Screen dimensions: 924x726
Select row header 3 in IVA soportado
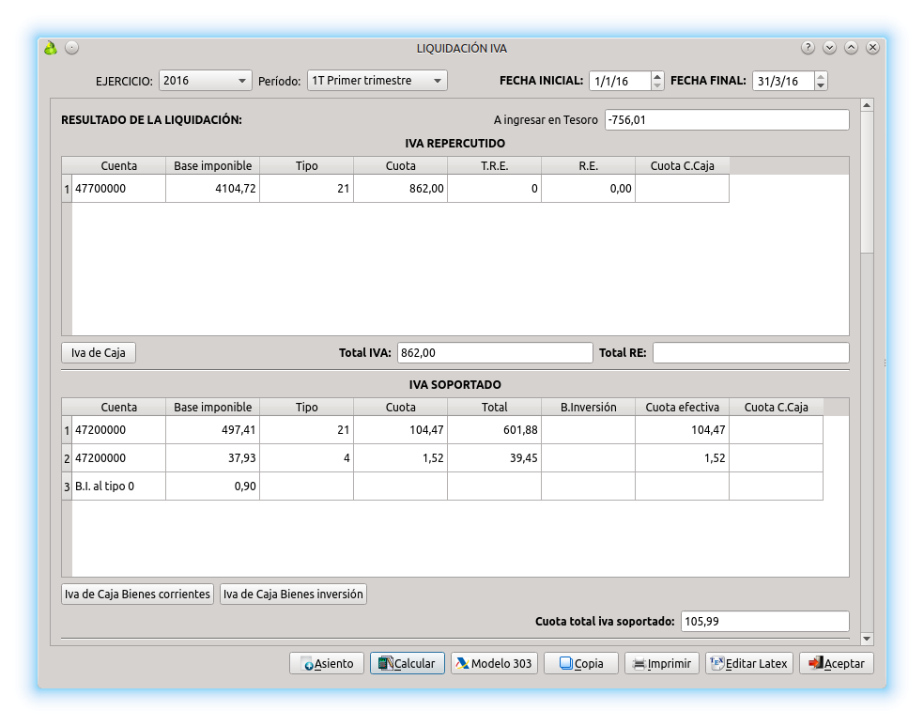[67, 487]
